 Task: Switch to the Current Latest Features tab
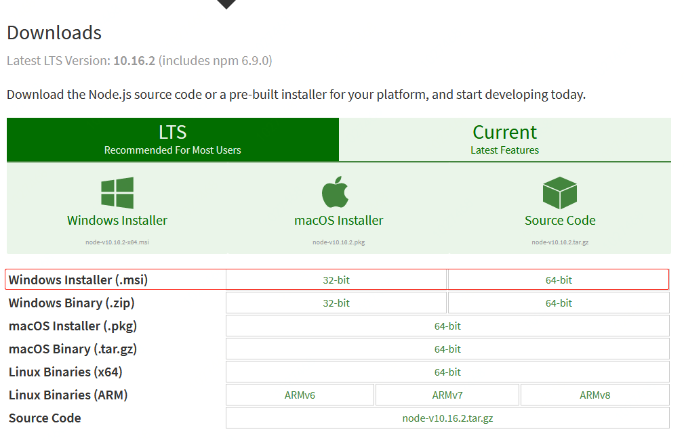click(505, 139)
